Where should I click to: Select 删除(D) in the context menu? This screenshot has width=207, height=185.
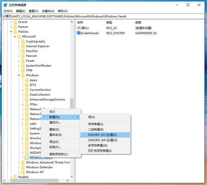click(54, 129)
